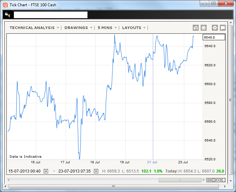The image size is (236, 192).
Task: Click the chart's horizontal time scrollbar thumb
Action: pos(180,180)
